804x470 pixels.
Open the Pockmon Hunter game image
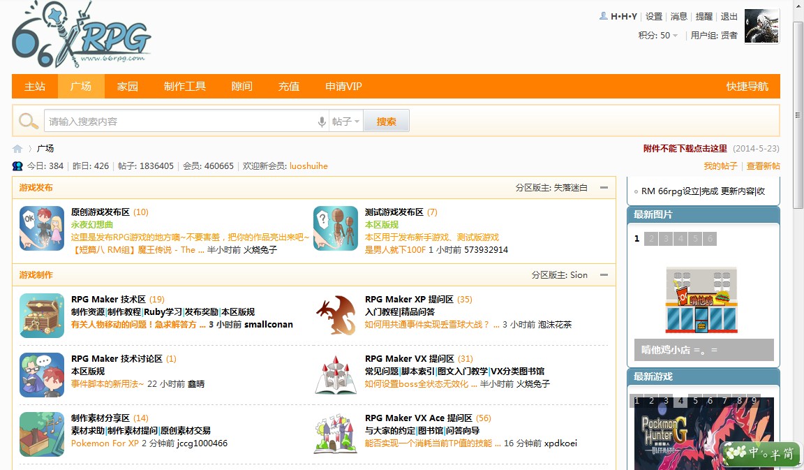pos(704,434)
